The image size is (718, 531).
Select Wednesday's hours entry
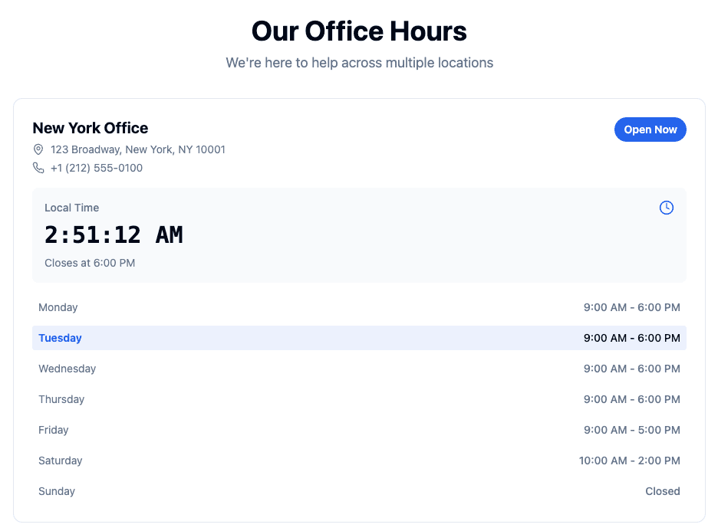coord(359,369)
